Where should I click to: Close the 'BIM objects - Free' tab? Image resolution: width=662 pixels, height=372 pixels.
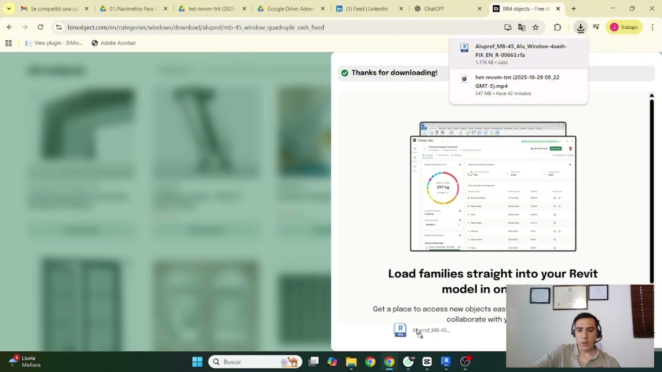tap(558, 9)
